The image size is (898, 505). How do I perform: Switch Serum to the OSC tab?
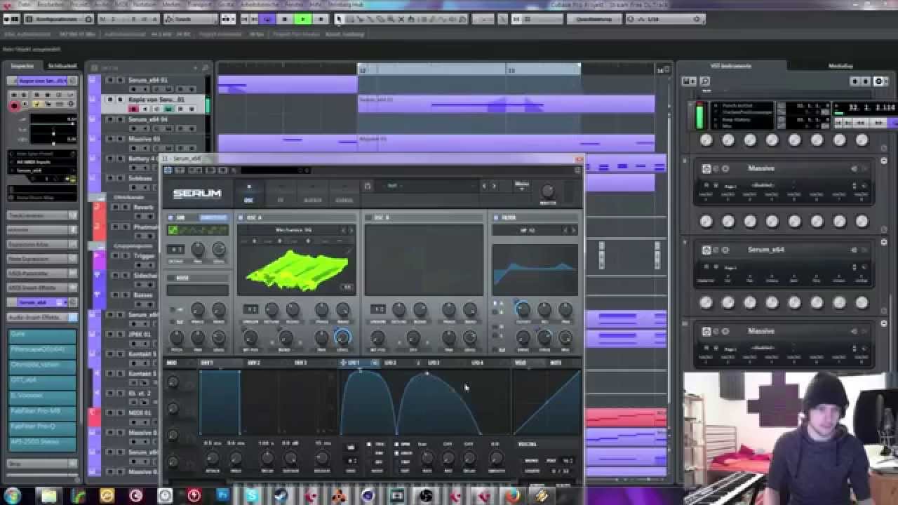pyautogui.click(x=249, y=194)
